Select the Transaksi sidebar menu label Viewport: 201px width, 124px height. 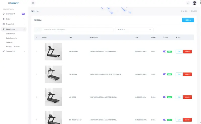tap(10, 24)
